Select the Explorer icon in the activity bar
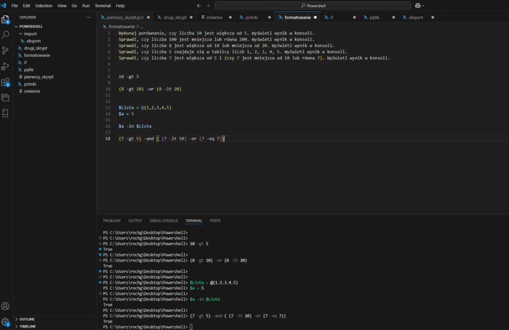 (5, 19)
